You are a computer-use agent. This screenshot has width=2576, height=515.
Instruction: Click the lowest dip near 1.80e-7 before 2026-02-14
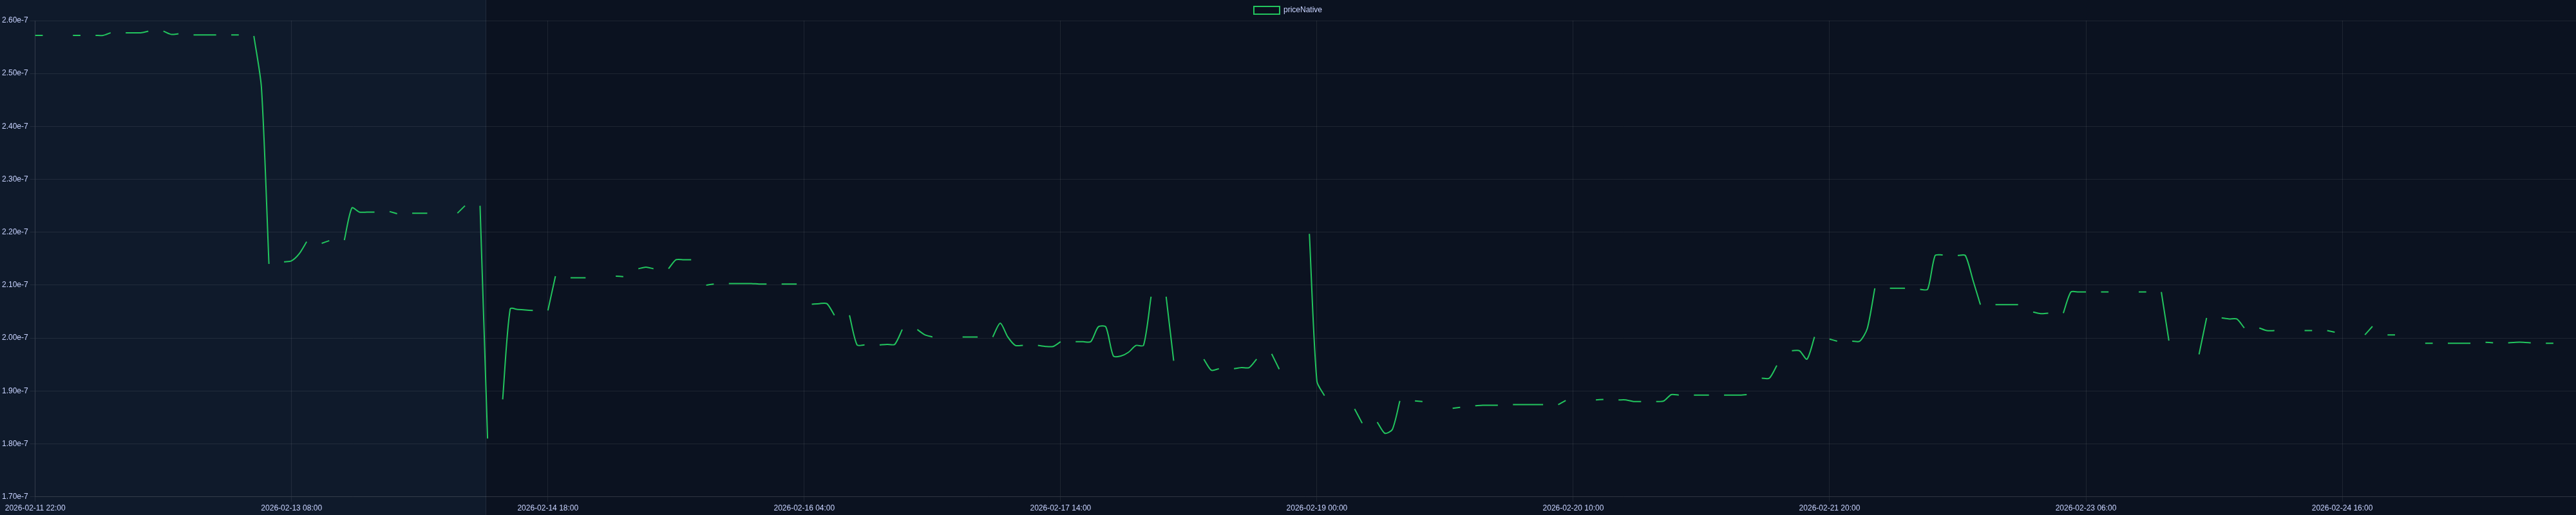click(x=487, y=437)
